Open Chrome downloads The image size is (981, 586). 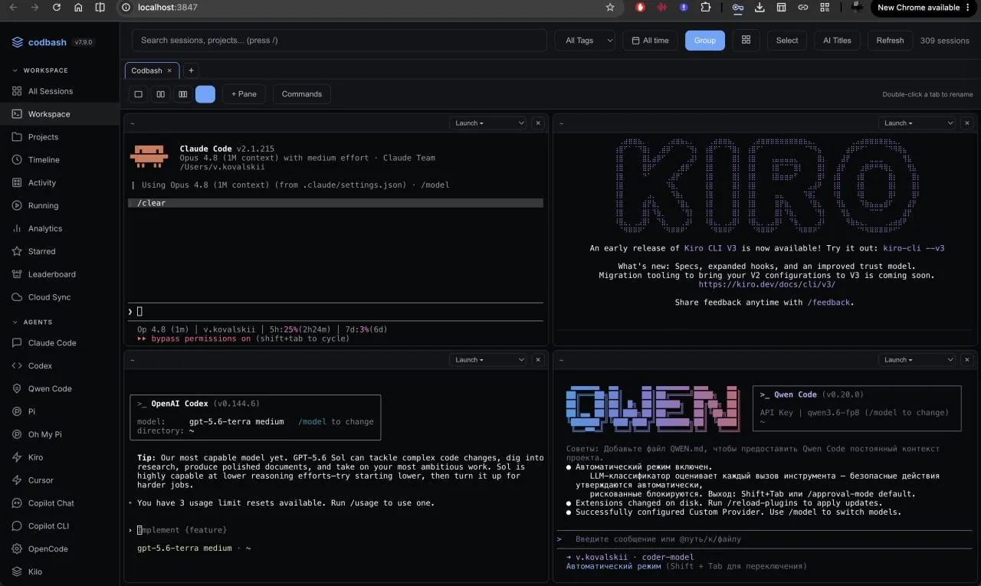(x=760, y=8)
